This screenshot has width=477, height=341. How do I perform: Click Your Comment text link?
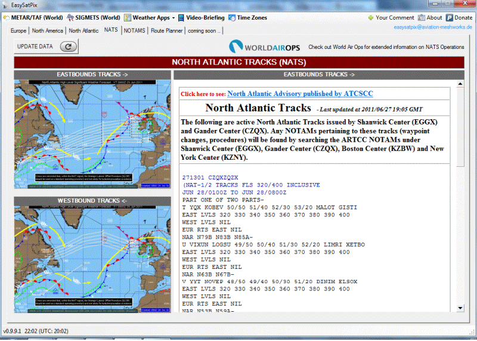coord(395,18)
